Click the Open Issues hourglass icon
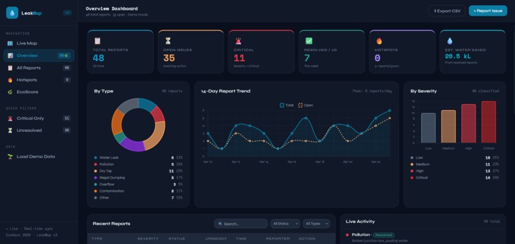 coord(167,41)
